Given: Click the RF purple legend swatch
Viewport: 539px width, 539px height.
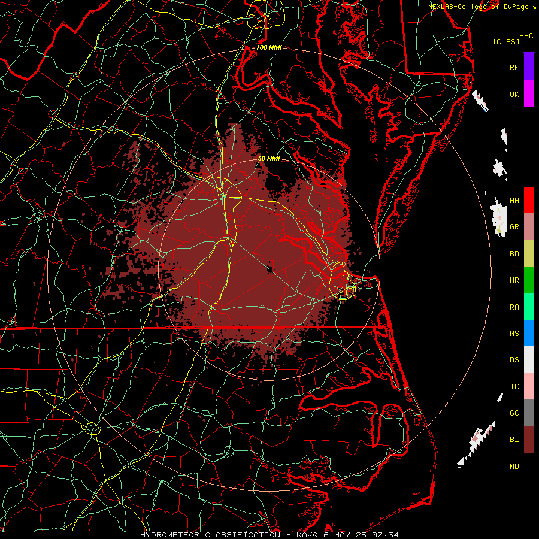Looking at the screenshot, I should tap(529, 67).
